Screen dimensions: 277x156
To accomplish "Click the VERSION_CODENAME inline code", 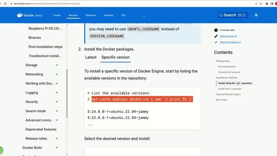I will pos(107,36).
